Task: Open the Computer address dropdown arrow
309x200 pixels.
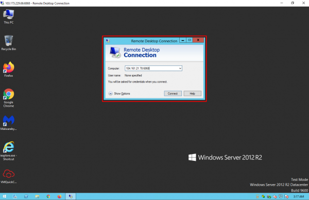Action: click(x=180, y=69)
